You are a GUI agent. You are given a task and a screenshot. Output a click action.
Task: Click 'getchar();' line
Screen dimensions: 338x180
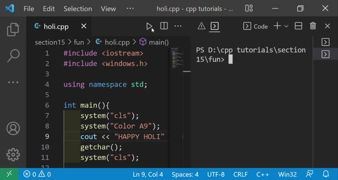[101, 147]
